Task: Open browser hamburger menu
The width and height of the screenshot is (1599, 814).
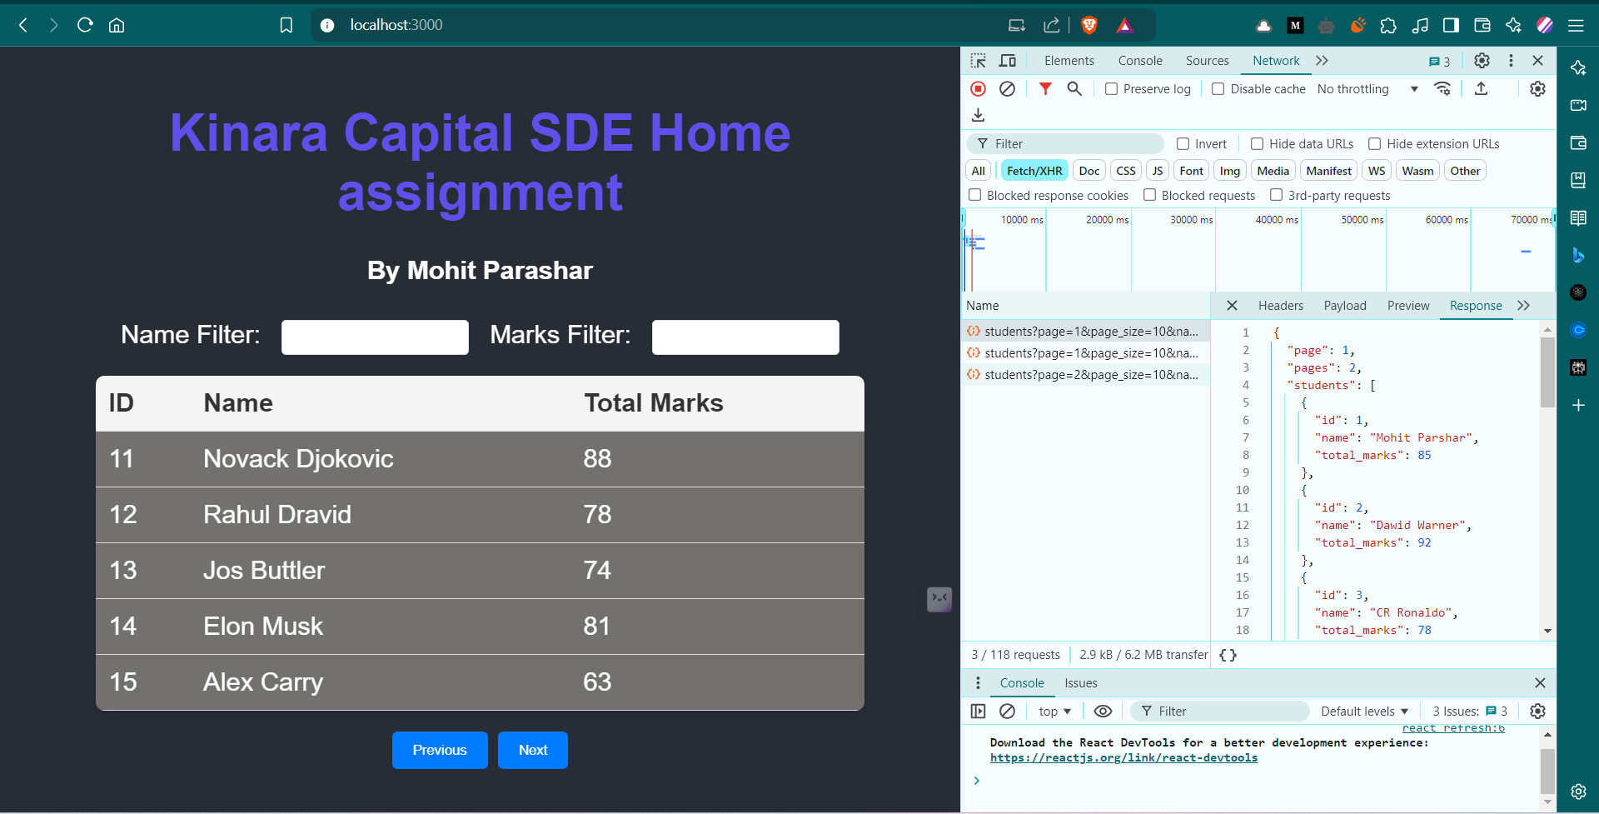Action: (1576, 25)
